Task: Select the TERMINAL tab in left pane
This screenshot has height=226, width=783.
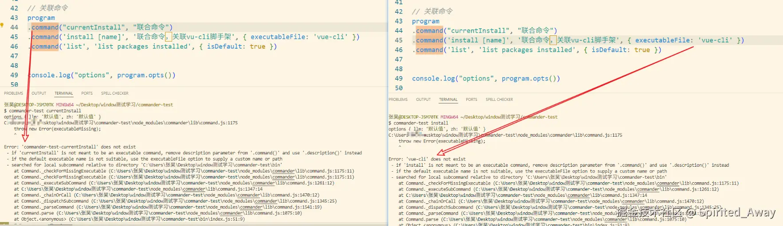Action: (64, 93)
